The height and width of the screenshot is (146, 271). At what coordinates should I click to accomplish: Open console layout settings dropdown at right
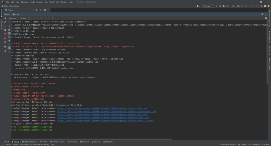pyautogui.click(x=266, y=18)
